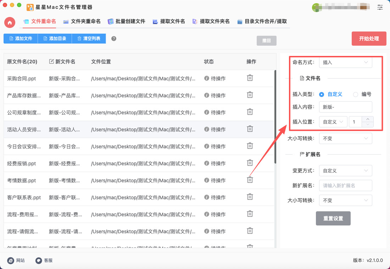Switch to the 文件夹重命名 tab
This screenshot has width=390, height=269.
click(x=82, y=22)
